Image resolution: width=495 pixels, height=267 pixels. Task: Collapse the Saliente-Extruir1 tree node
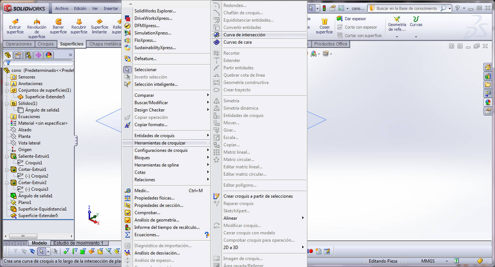tap(7, 156)
